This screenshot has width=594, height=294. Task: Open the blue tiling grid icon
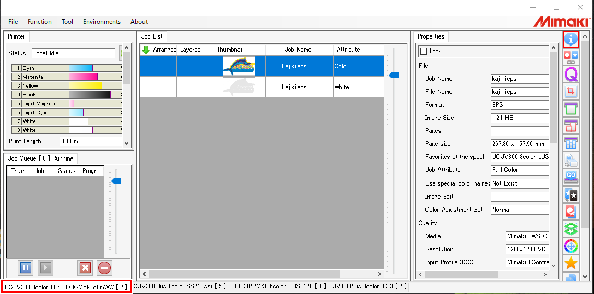571,143
